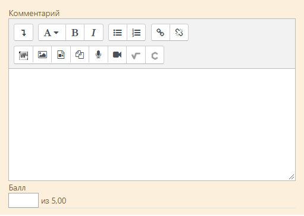Open the manage files icon

tap(80, 55)
